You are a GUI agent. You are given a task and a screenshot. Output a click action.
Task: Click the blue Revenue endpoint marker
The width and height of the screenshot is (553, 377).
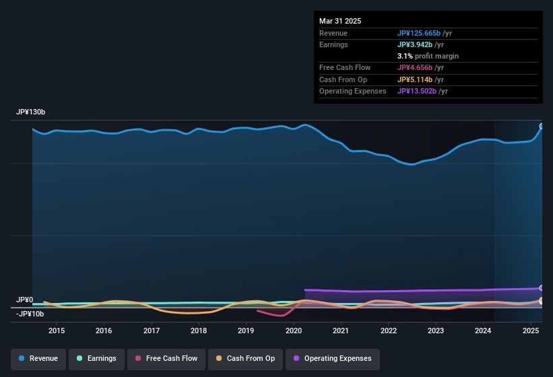(x=541, y=127)
